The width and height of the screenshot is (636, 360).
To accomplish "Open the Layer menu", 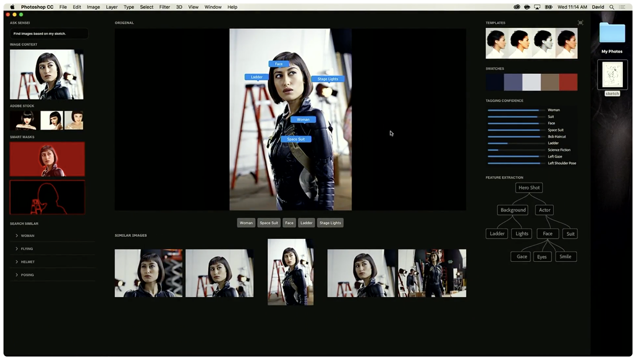I will pyautogui.click(x=112, y=7).
